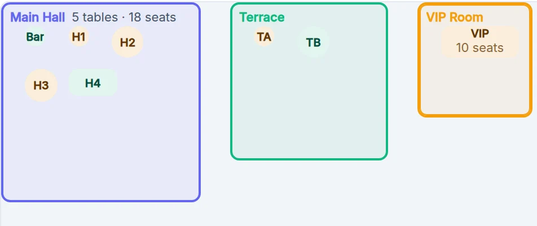This screenshot has width=537, height=226.
Task: Click the purple border of Main Hall zone
Action: coord(2,103)
